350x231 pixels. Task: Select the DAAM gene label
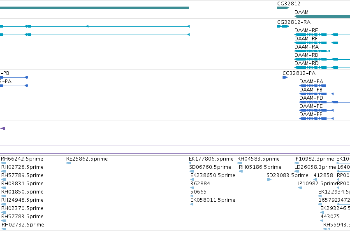301,12
